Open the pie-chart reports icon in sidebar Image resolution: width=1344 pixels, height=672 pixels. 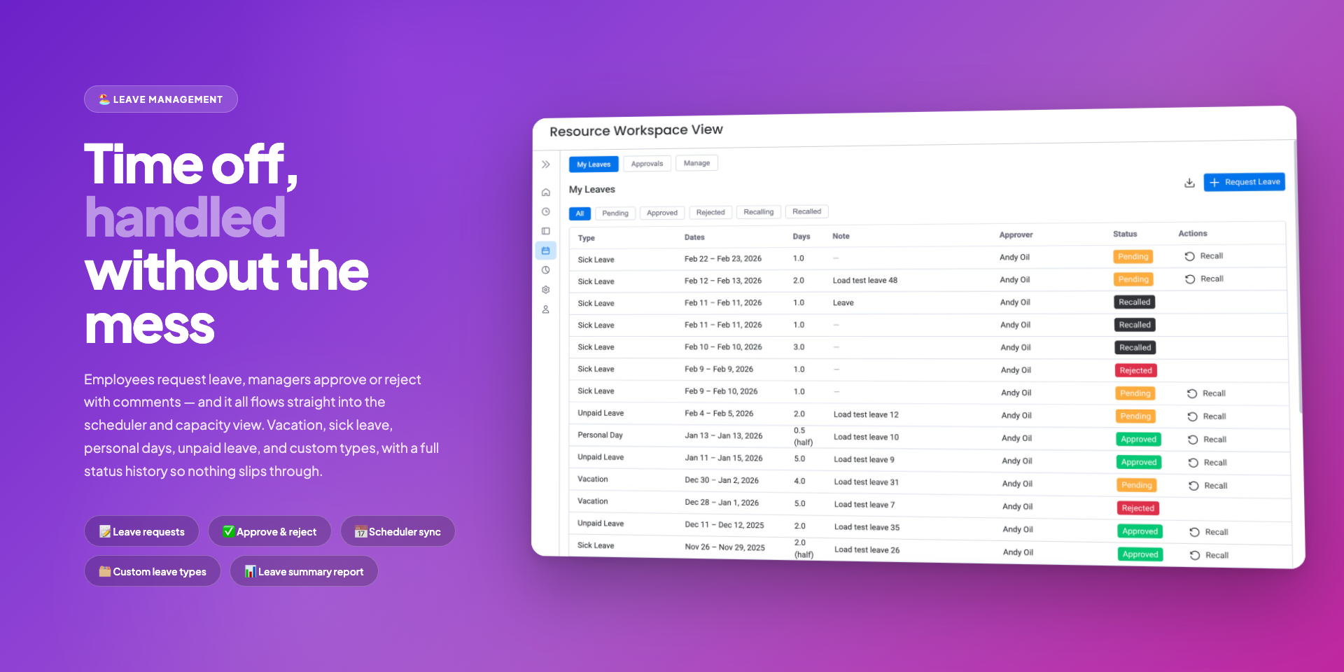(545, 269)
